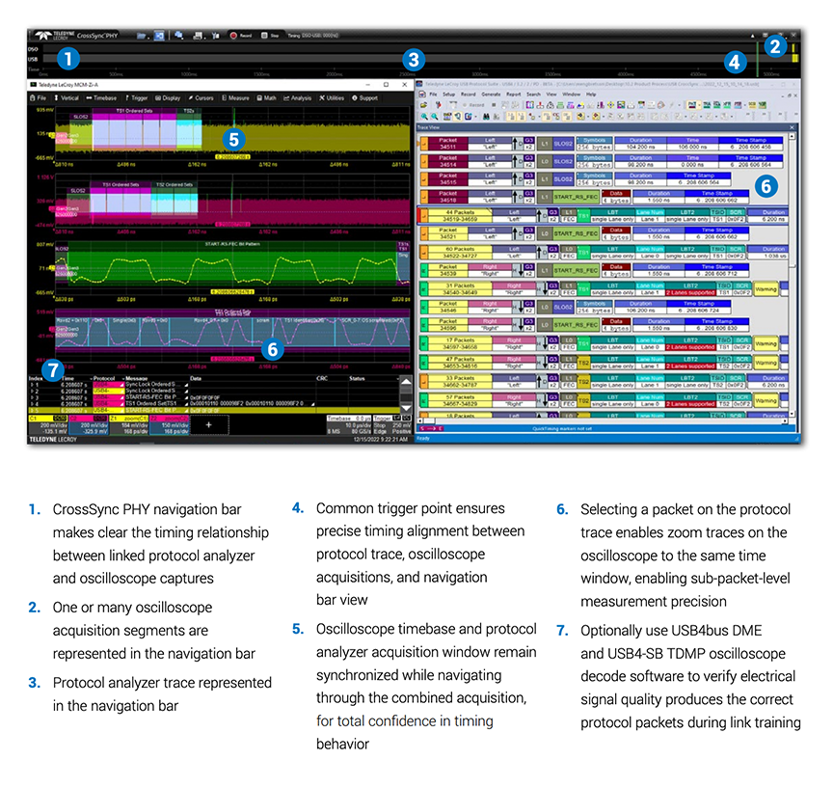Open the oscilloscope Vertical menu
Viewport: 833px width, 787px height.
coord(67,97)
